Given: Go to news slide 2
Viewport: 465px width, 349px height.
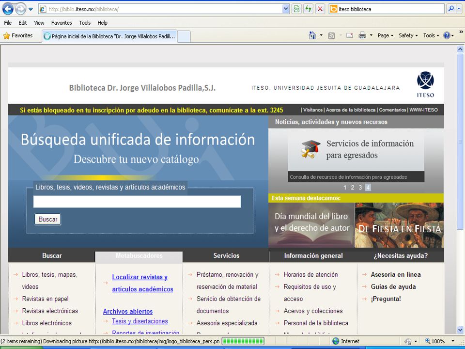Looking at the screenshot, I should [352, 187].
